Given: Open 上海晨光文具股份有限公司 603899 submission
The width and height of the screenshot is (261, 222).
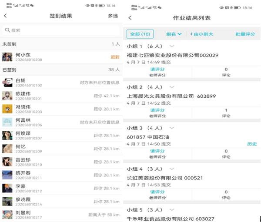Looking at the screenshot, I should (171, 96).
